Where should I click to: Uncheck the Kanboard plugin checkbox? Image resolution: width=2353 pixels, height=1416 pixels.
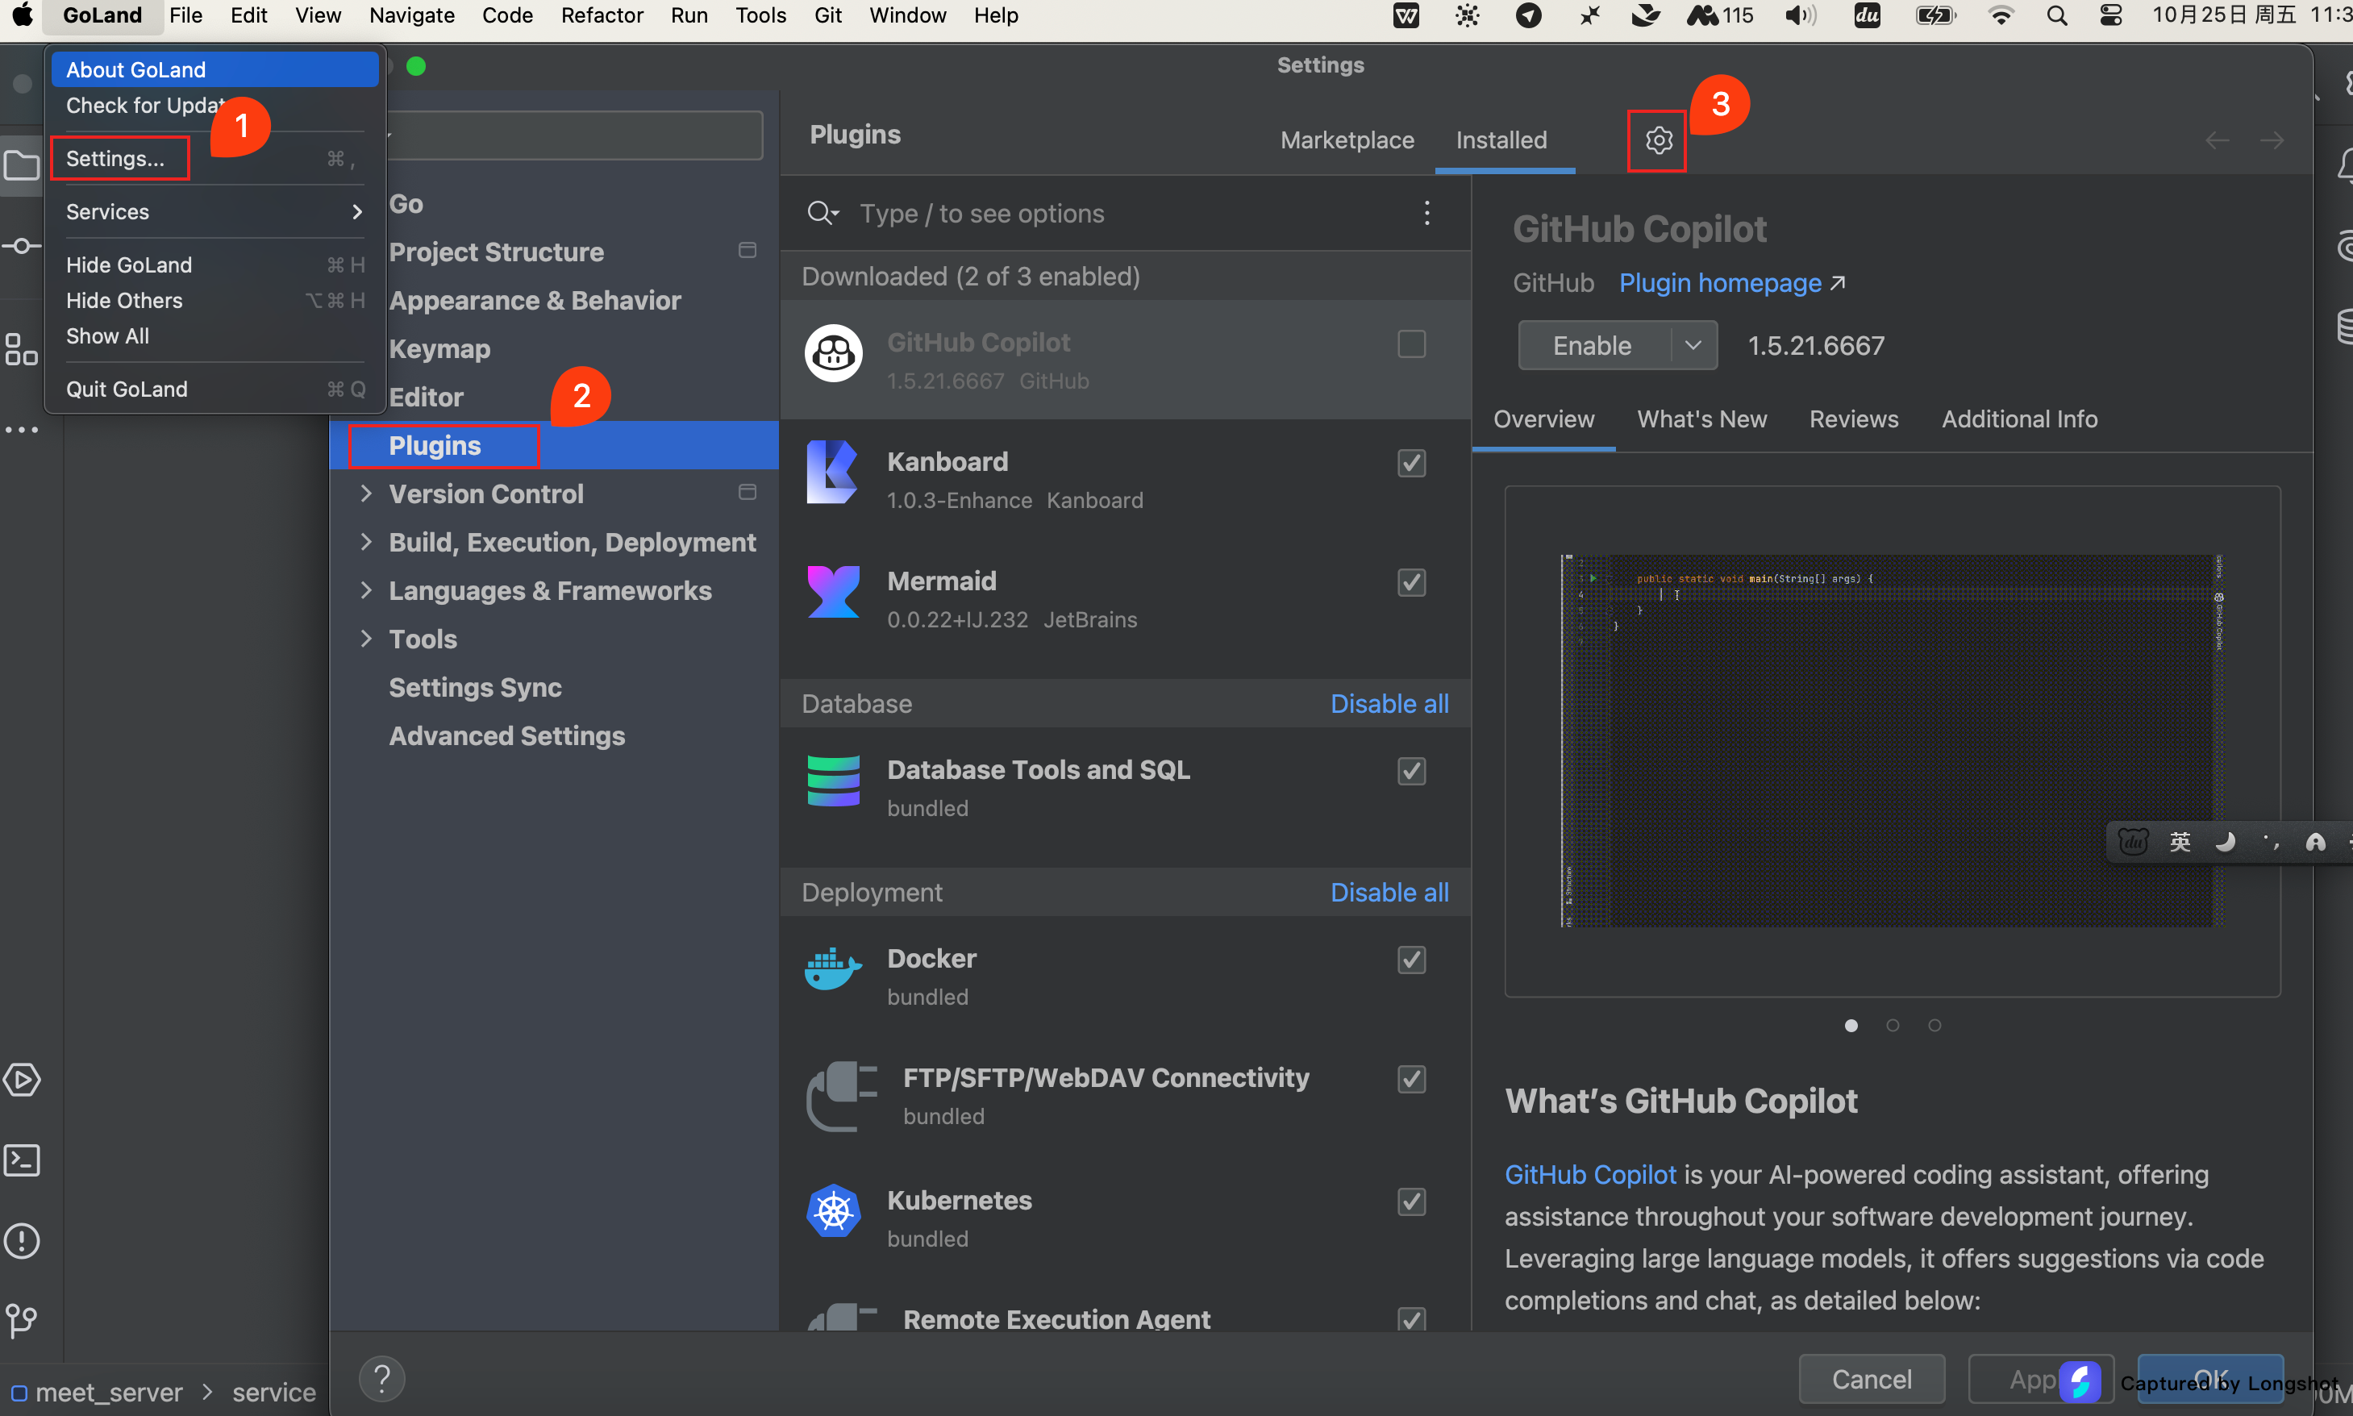coord(1411,463)
